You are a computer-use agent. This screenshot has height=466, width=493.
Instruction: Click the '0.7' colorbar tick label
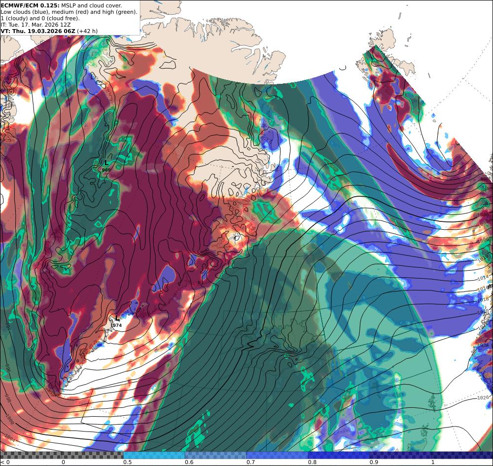(250, 462)
